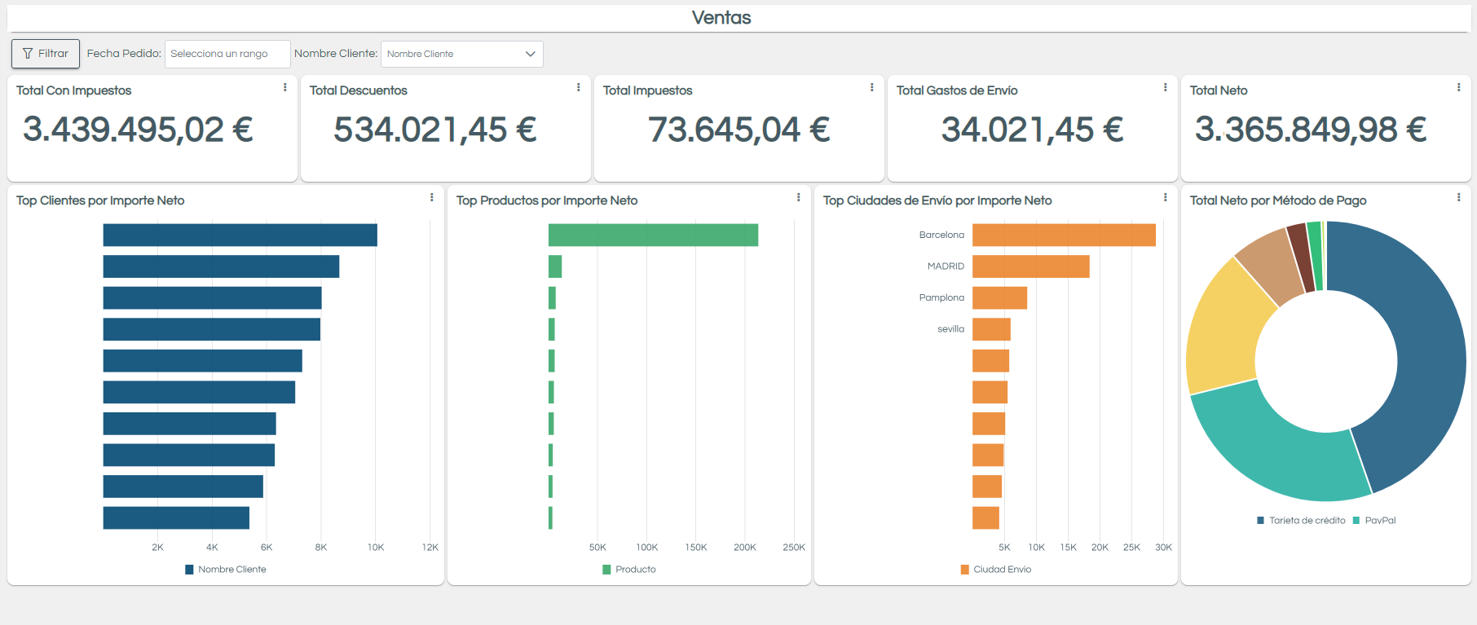Click the Top Ciudades de Envío por Importe Neto title
Screen dimensions: 1477x625
tap(937, 200)
